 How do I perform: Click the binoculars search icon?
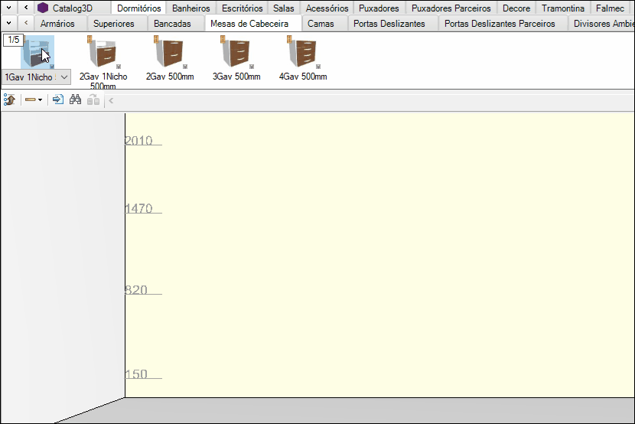click(x=75, y=99)
